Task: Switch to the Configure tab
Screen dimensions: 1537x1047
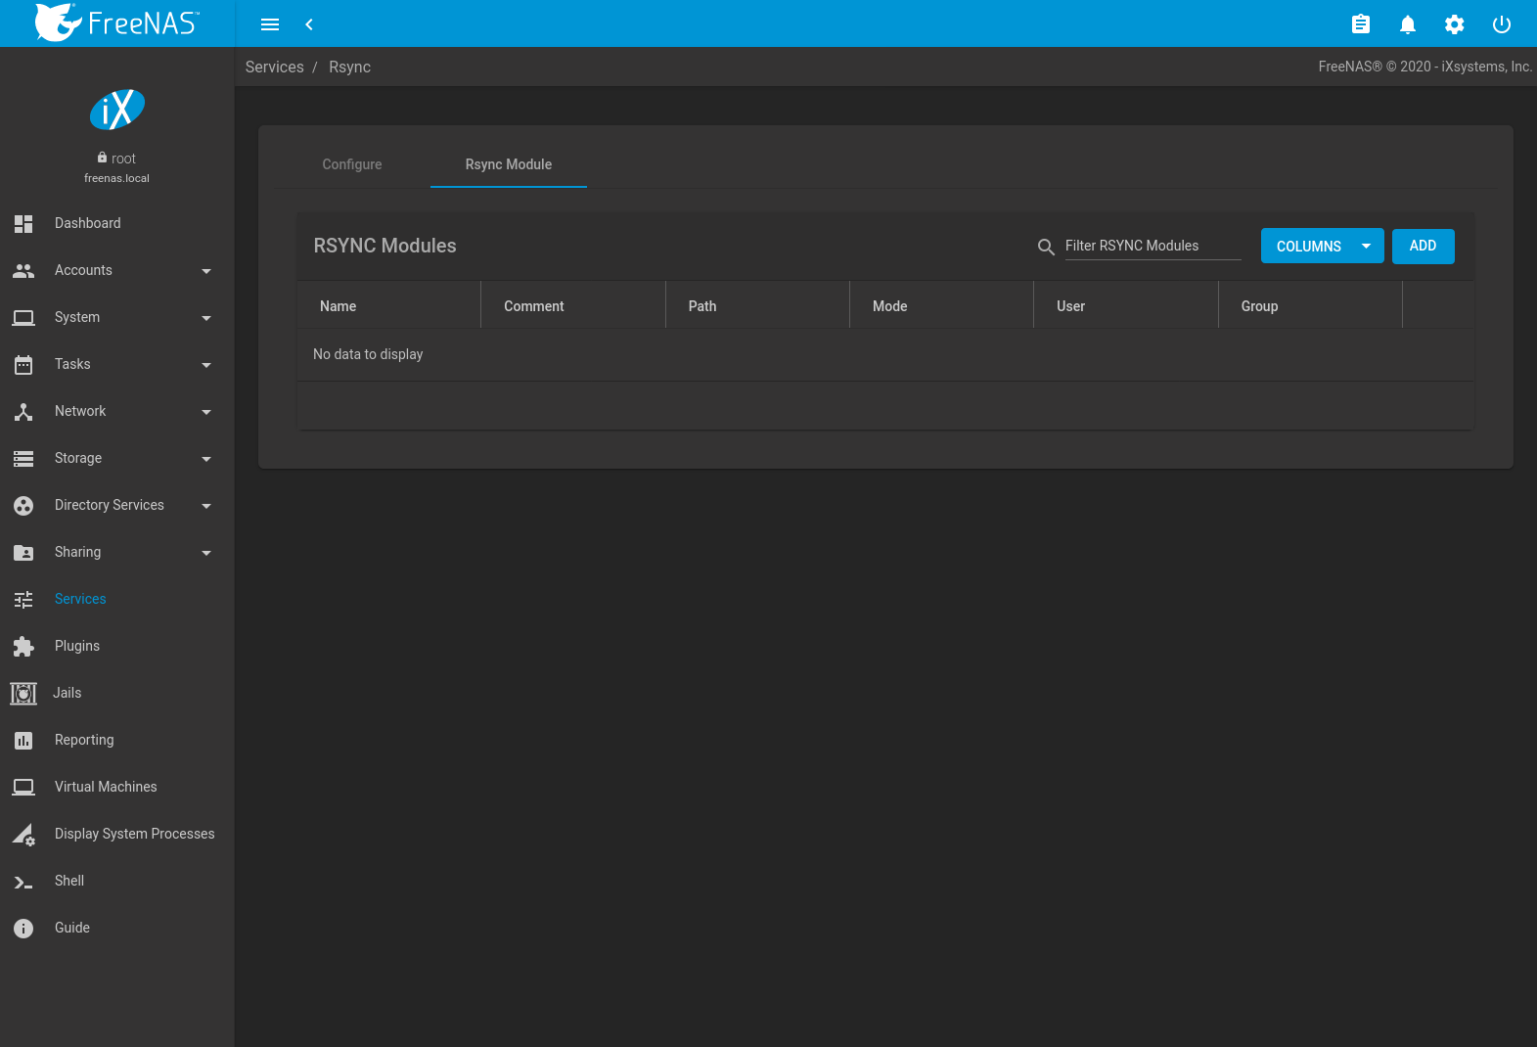Action: coord(352,164)
